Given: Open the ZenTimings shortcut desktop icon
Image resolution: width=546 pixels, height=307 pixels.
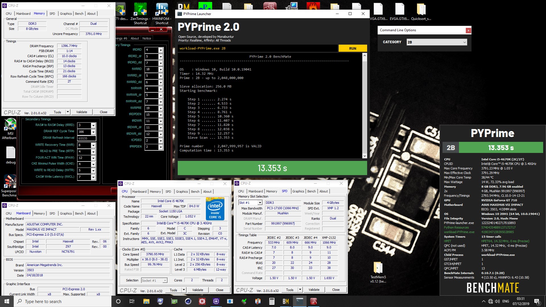Looking at the screenshot, I should (x=140, y=13).
